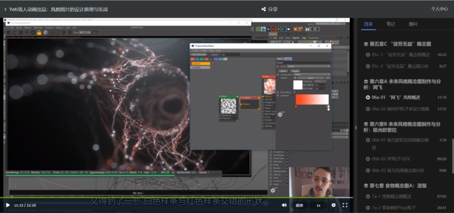Open the Materials menu in Live Viewer
Screen dimensions: 454x213
pyautogui.click(x=38, y=28)
